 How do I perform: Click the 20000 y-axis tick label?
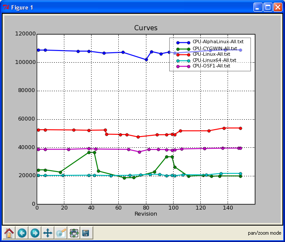[26, 175]
